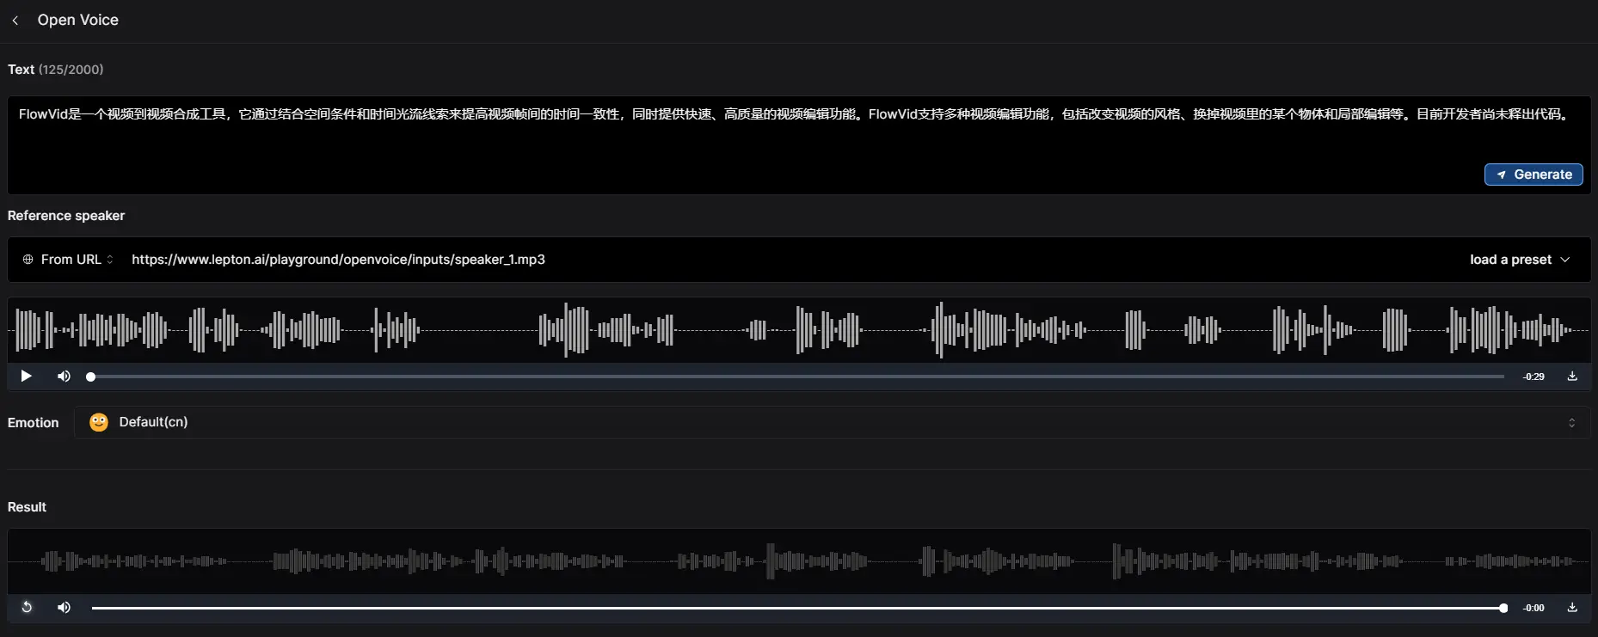Click the Generate button
Screen dimensions: 1598x637
(1533, 175)
